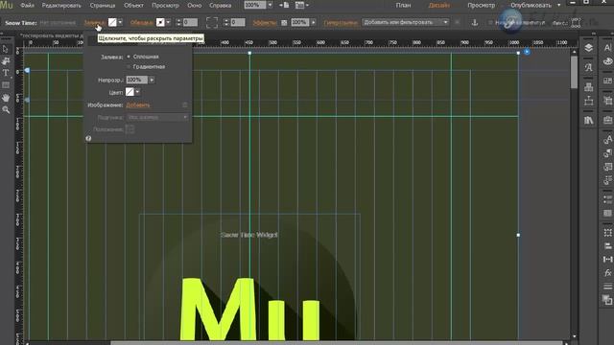Open Редактировать menu
Screen dimensions: 614x345
[x=61, y=5]
